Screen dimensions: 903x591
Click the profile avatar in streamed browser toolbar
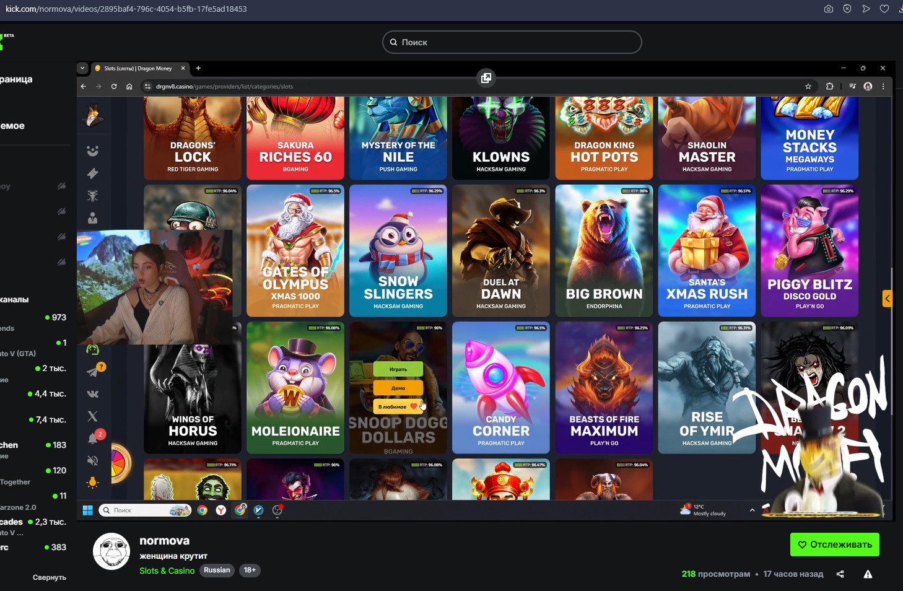[868, 86]
